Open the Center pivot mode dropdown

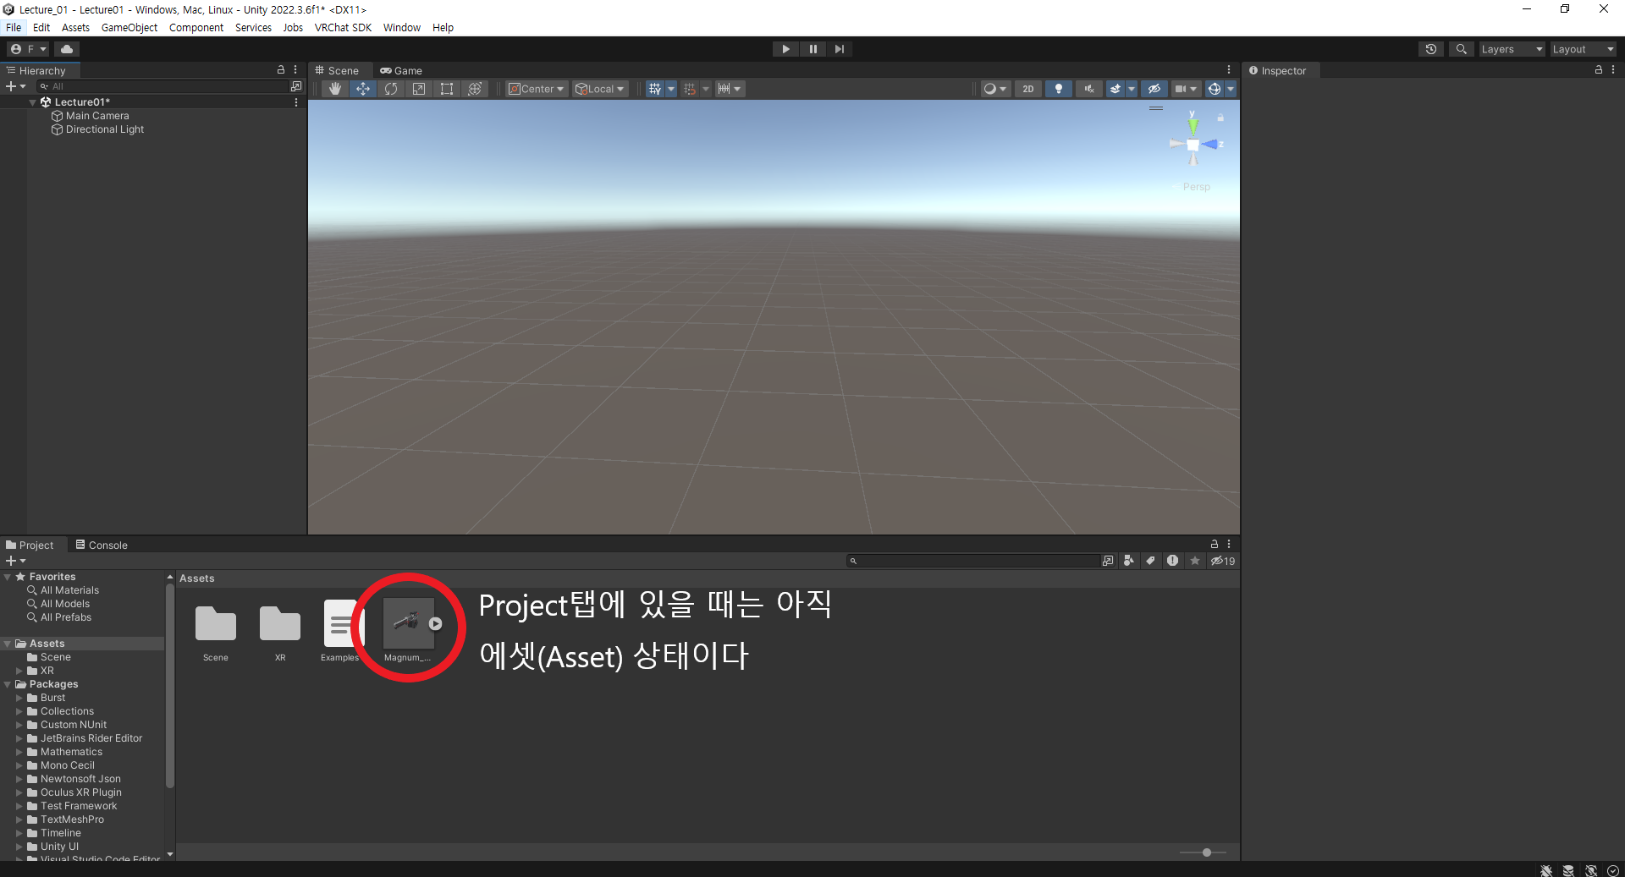pyautogui.click(x=537, y=89)
